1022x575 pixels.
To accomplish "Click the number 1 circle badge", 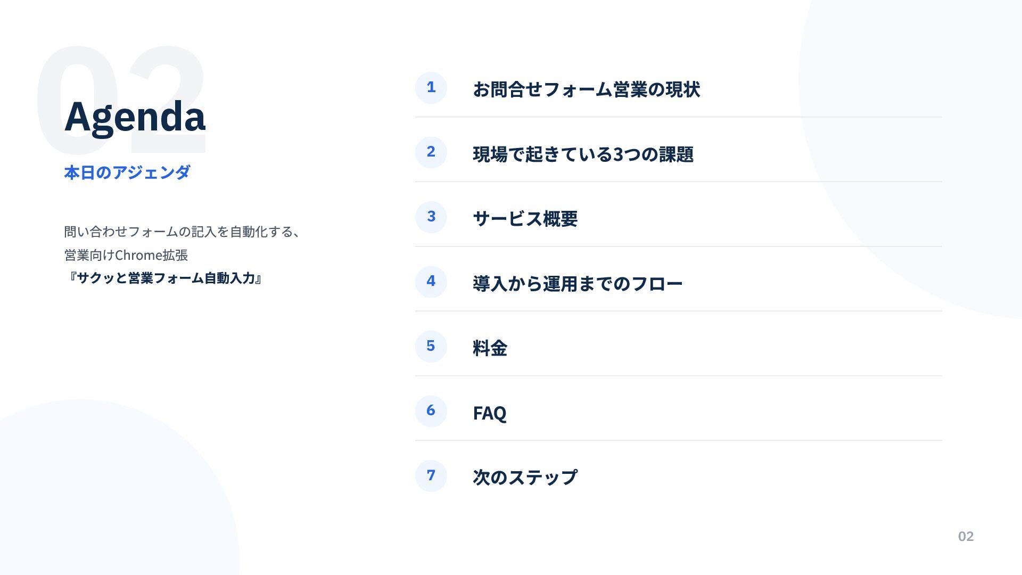I will click(x=431, y=88).
